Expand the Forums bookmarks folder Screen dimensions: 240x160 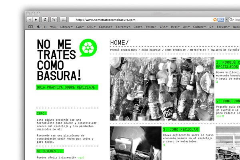[223, 27]
